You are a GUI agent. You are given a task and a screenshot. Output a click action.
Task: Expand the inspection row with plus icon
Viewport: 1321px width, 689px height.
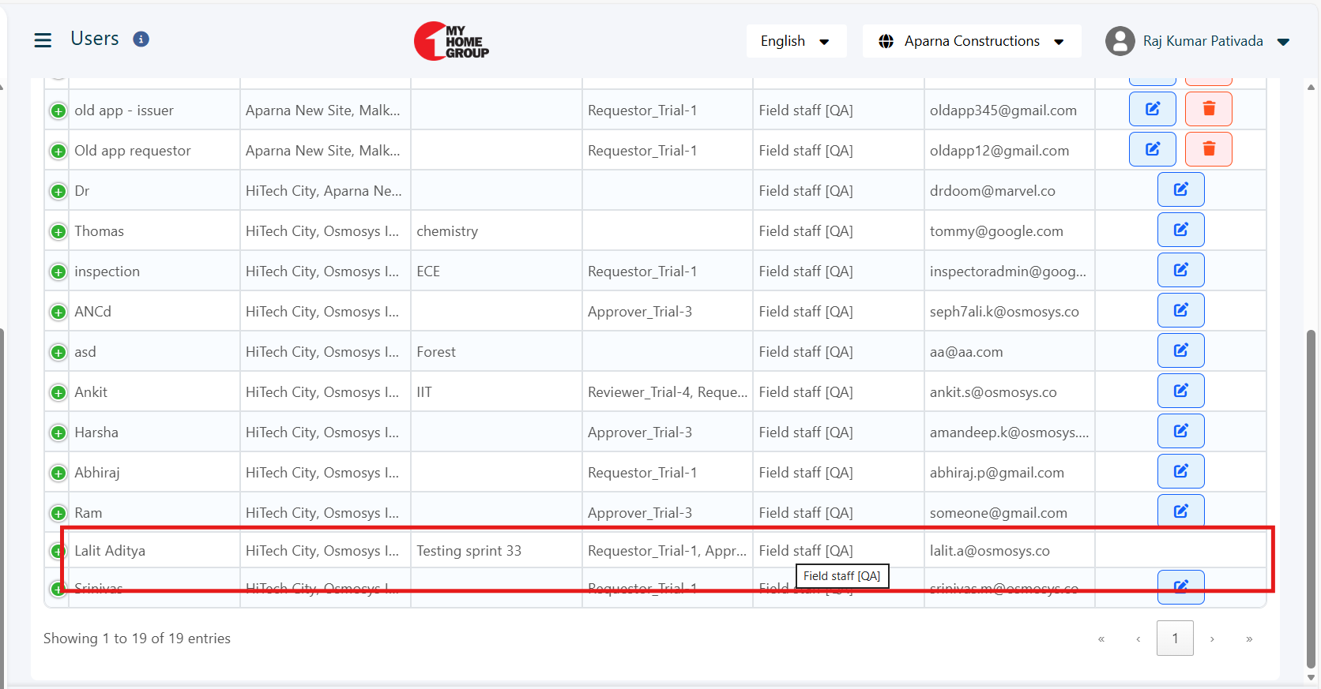58,271
